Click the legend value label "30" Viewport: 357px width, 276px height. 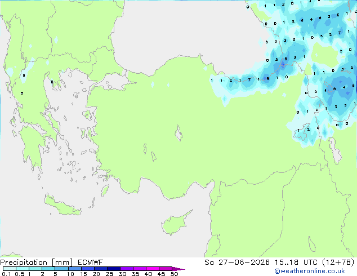coord(122,274)
